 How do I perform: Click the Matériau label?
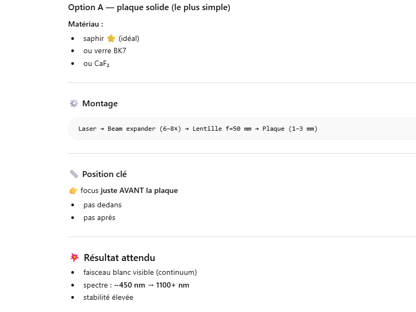pos(86,24)
